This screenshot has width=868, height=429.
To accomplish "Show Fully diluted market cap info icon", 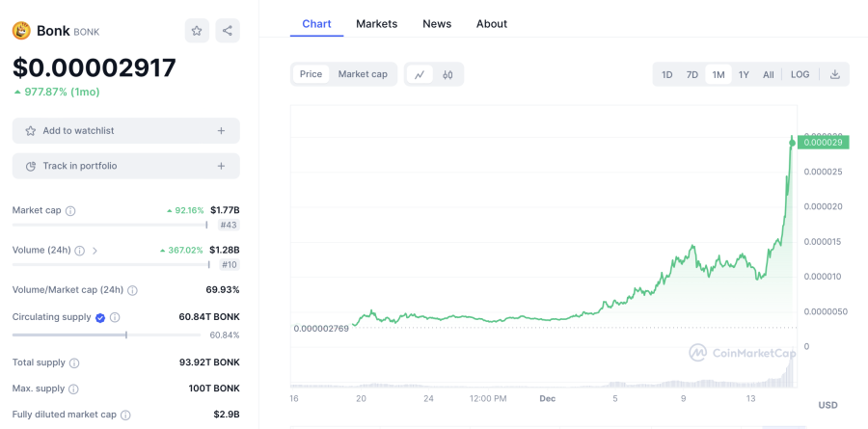I will click(x=125, y=416).
